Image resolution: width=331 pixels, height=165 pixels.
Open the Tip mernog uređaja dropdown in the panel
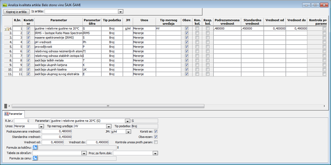(109, 126)
